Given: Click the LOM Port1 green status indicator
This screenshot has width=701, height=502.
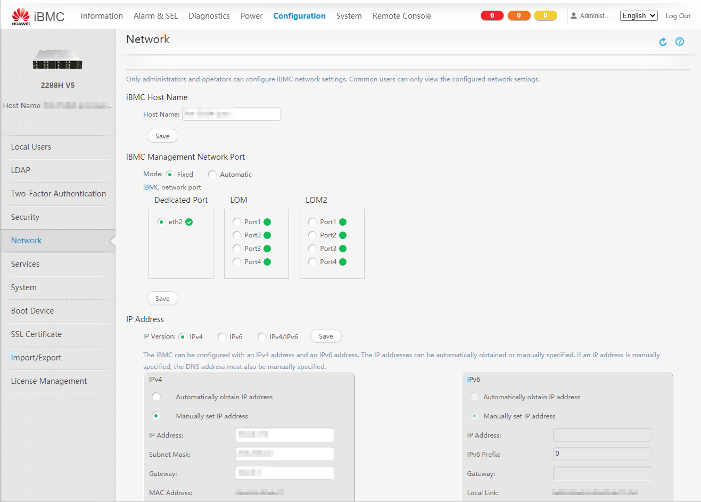Looking at the screenshot, I should click(267, 222).
